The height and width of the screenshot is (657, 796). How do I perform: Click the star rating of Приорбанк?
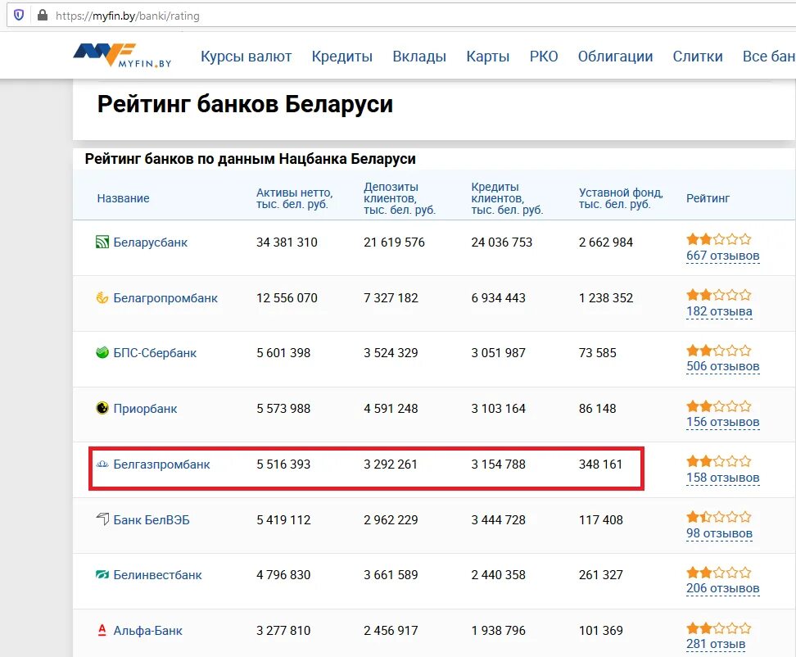[x=718, y=406]
